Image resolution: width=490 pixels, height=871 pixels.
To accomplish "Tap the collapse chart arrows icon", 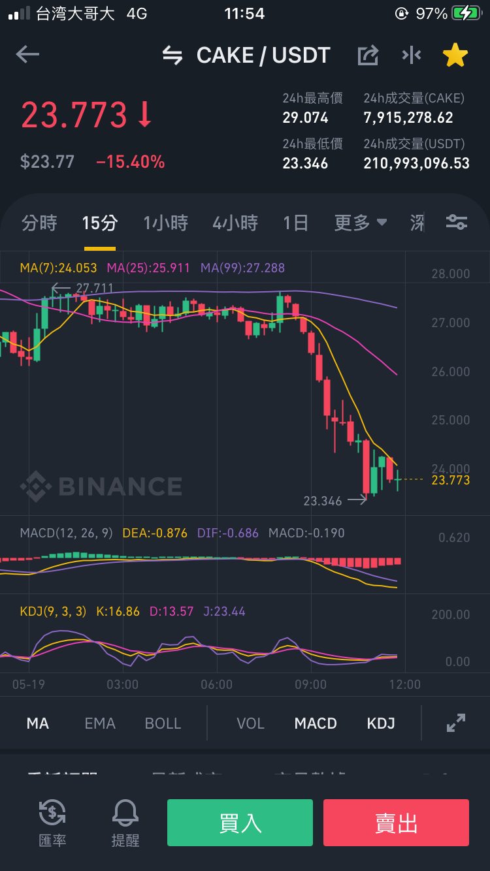I will point(412,55).
